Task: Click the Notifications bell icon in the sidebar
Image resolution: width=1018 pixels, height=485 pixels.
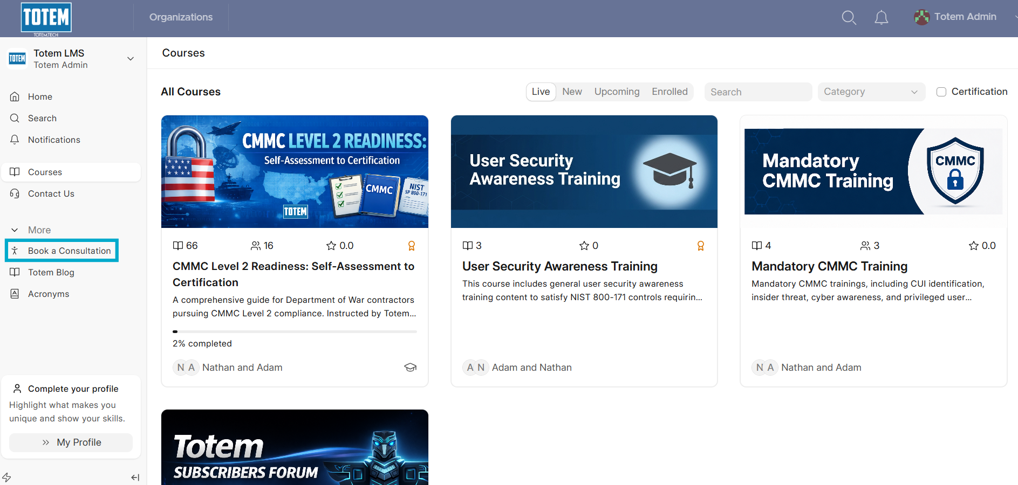Action: pos(15,140)
